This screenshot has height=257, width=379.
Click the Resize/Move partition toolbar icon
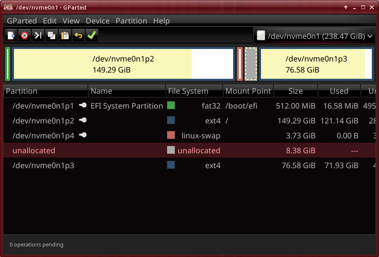pyautogui.click(x=38, y=36)
